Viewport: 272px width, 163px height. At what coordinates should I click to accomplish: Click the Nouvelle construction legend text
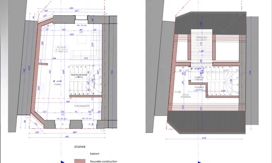(104, 161)
